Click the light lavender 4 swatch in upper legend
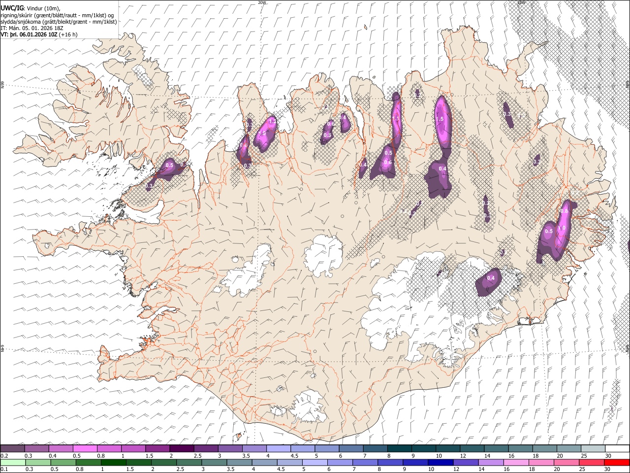Viewport: 630px width, 473px height. 278,448
